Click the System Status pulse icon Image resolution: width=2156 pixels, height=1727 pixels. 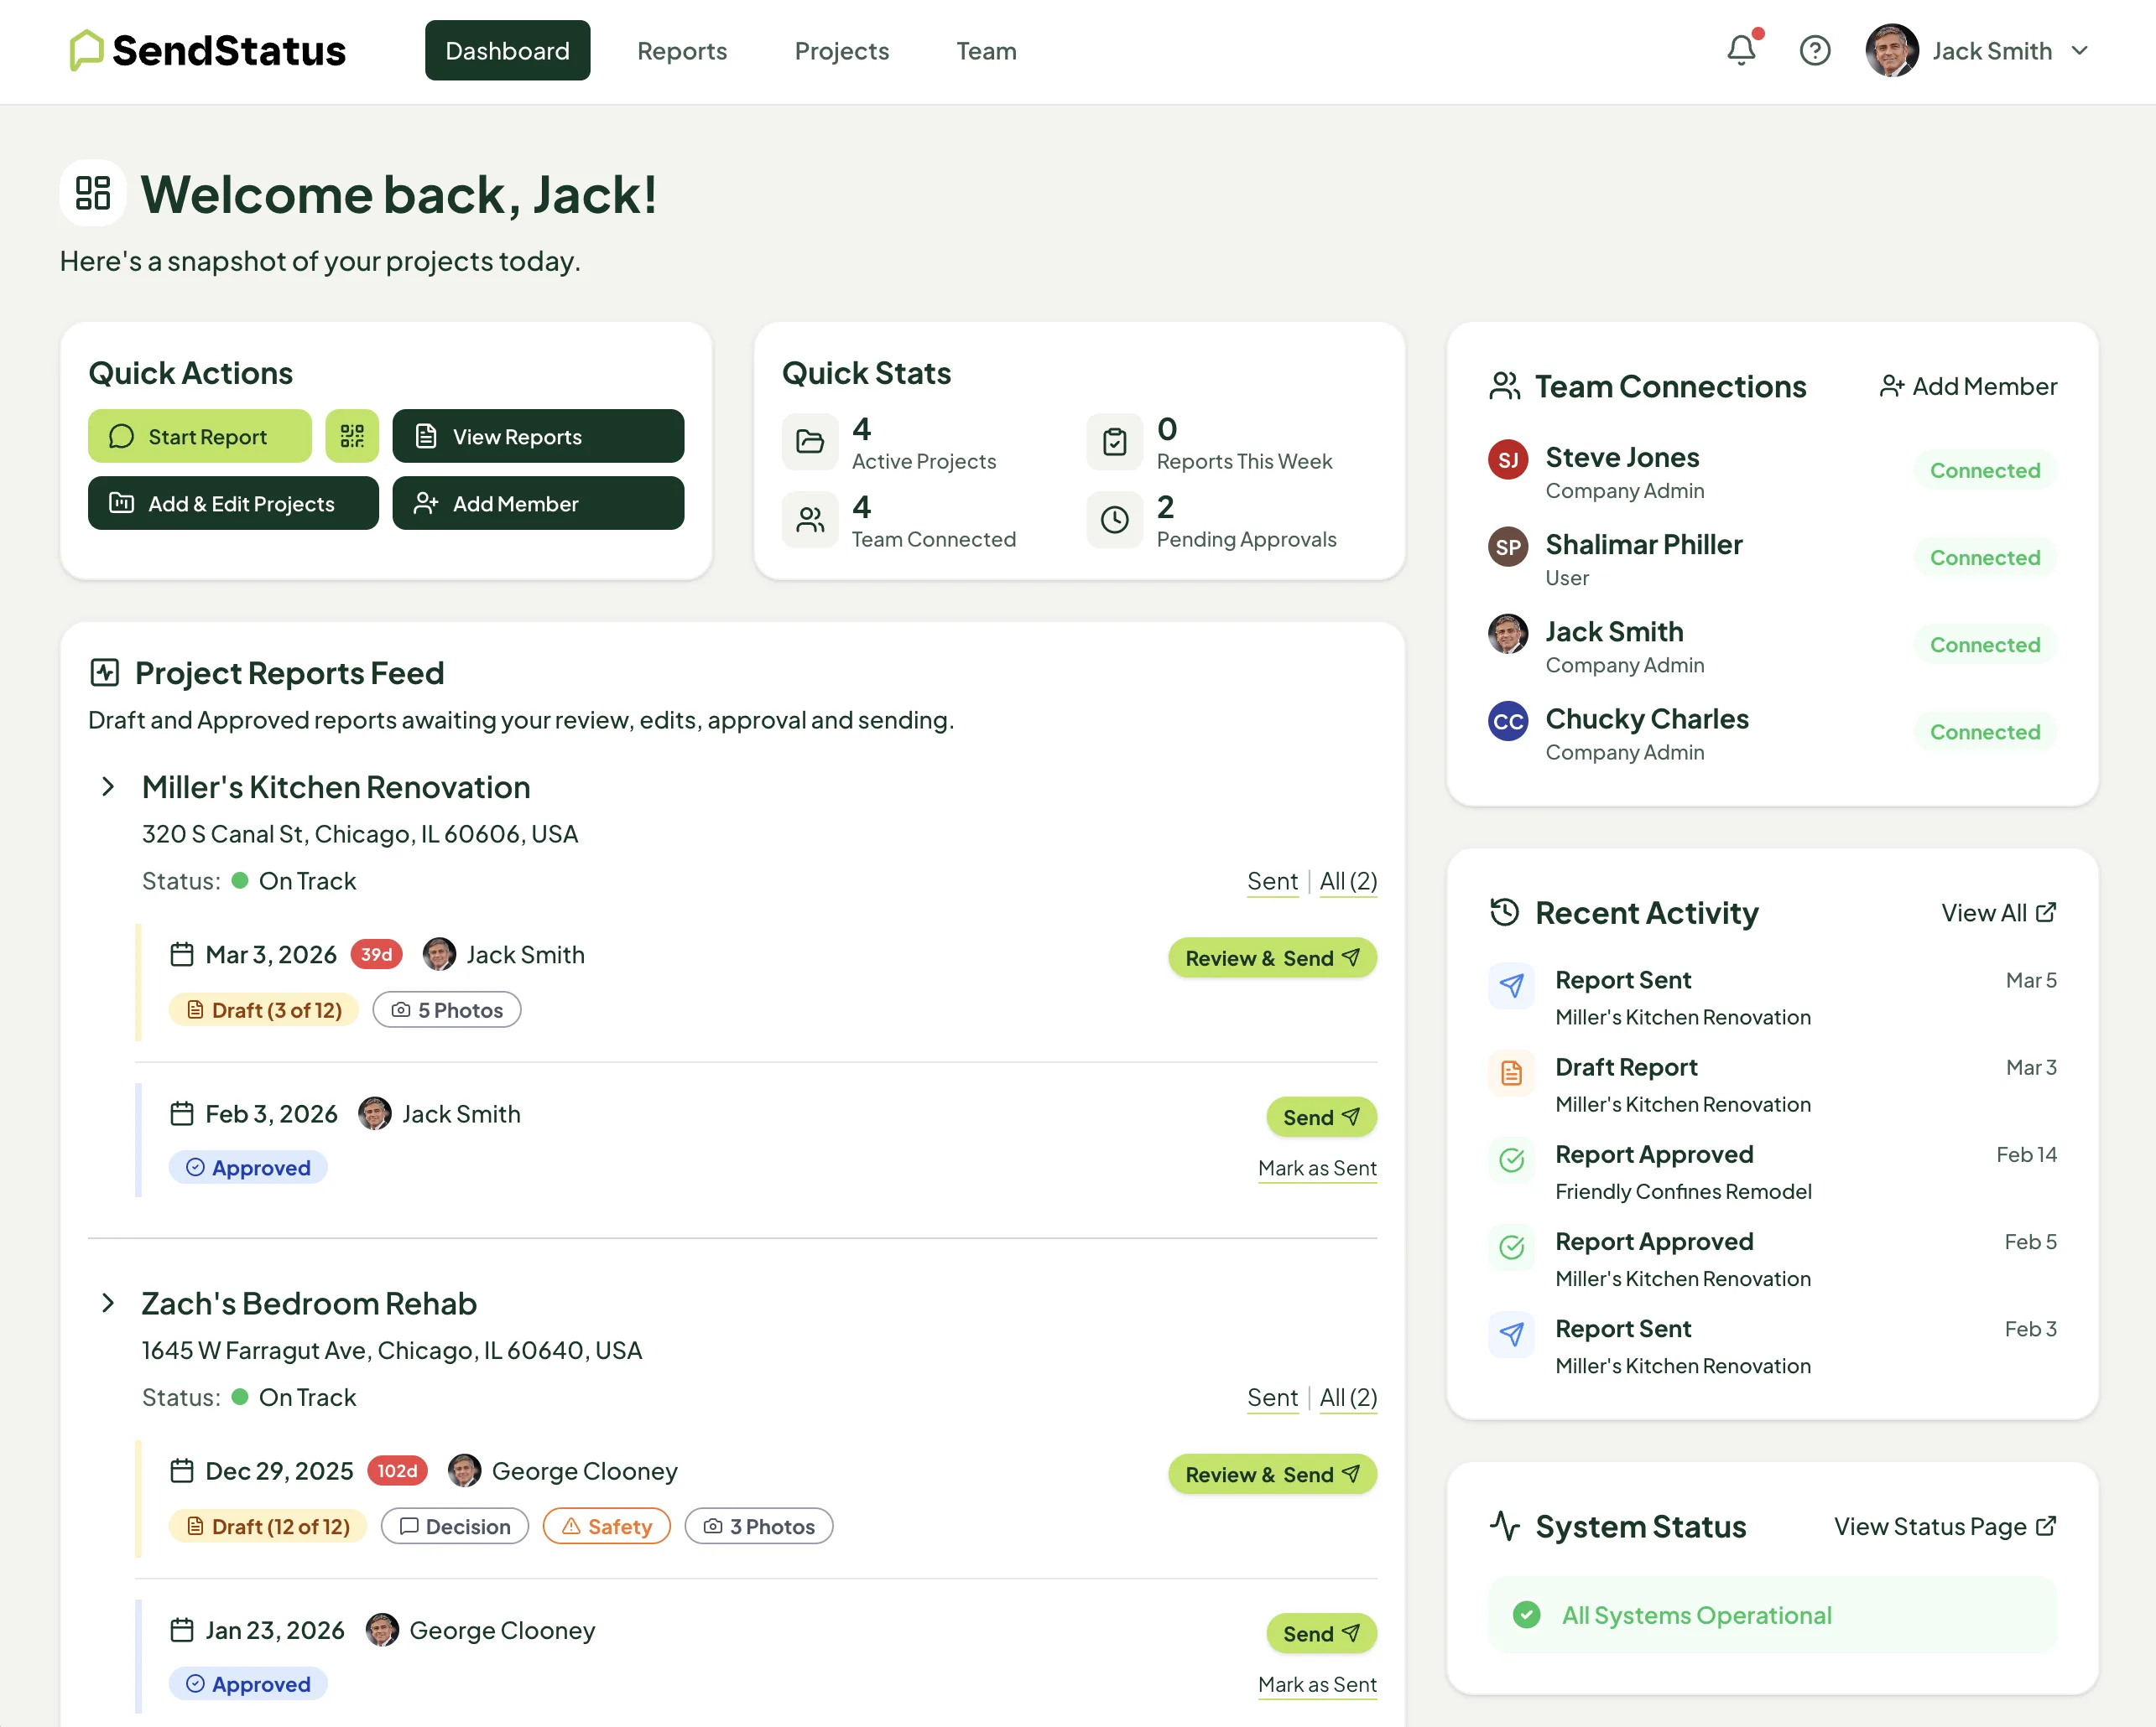click(x=1505, y=1526)
